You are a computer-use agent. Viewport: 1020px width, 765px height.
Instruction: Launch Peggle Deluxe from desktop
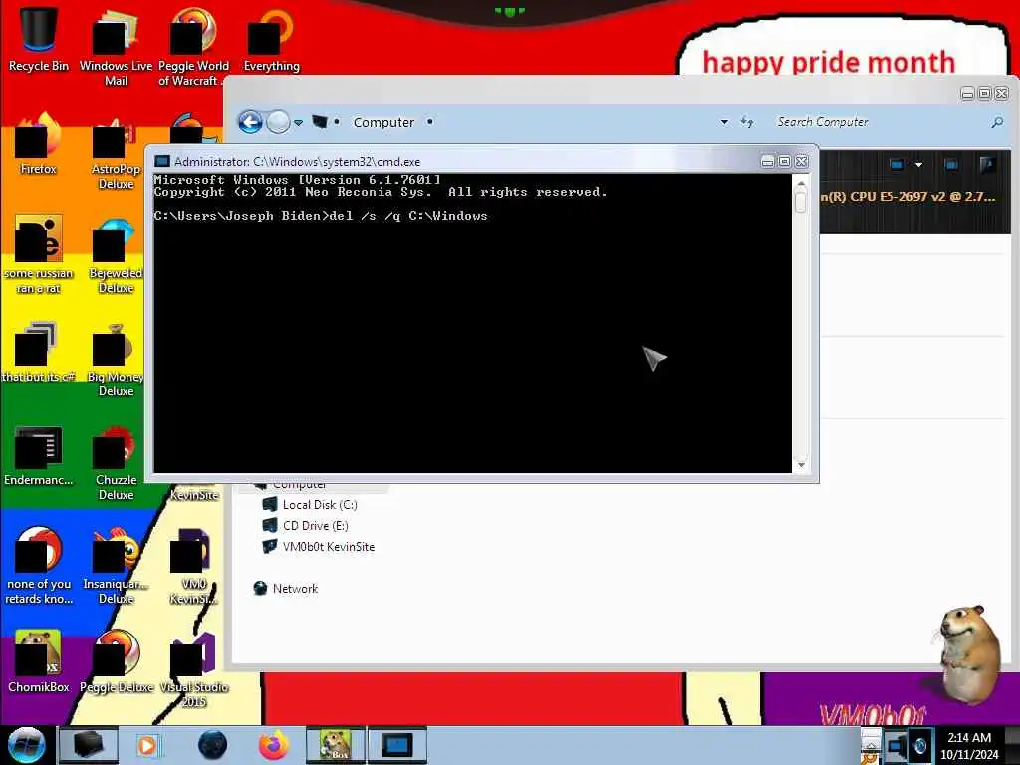point(116,661)
